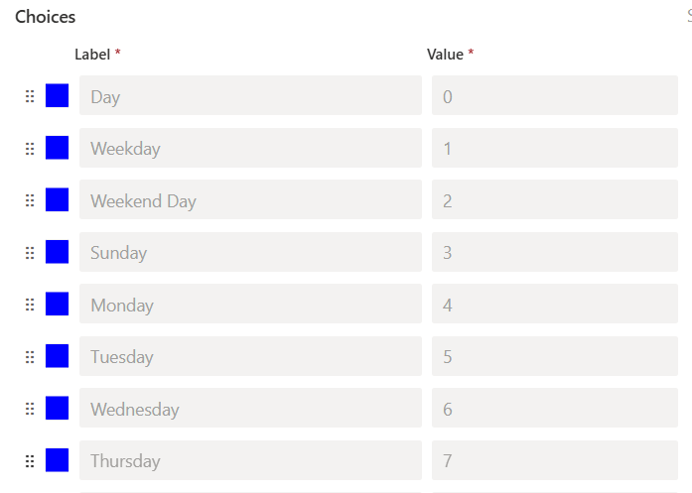Click the value field showing 7
692x493 pixels.
coord(554,460)
